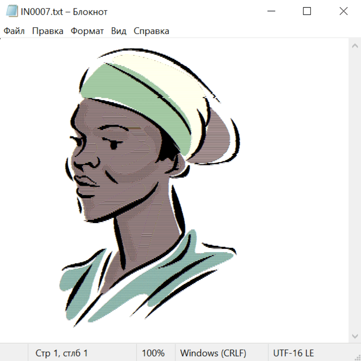Click the scroll up arrow
Viewport: 361px width, 361px height.
[355, 46]
